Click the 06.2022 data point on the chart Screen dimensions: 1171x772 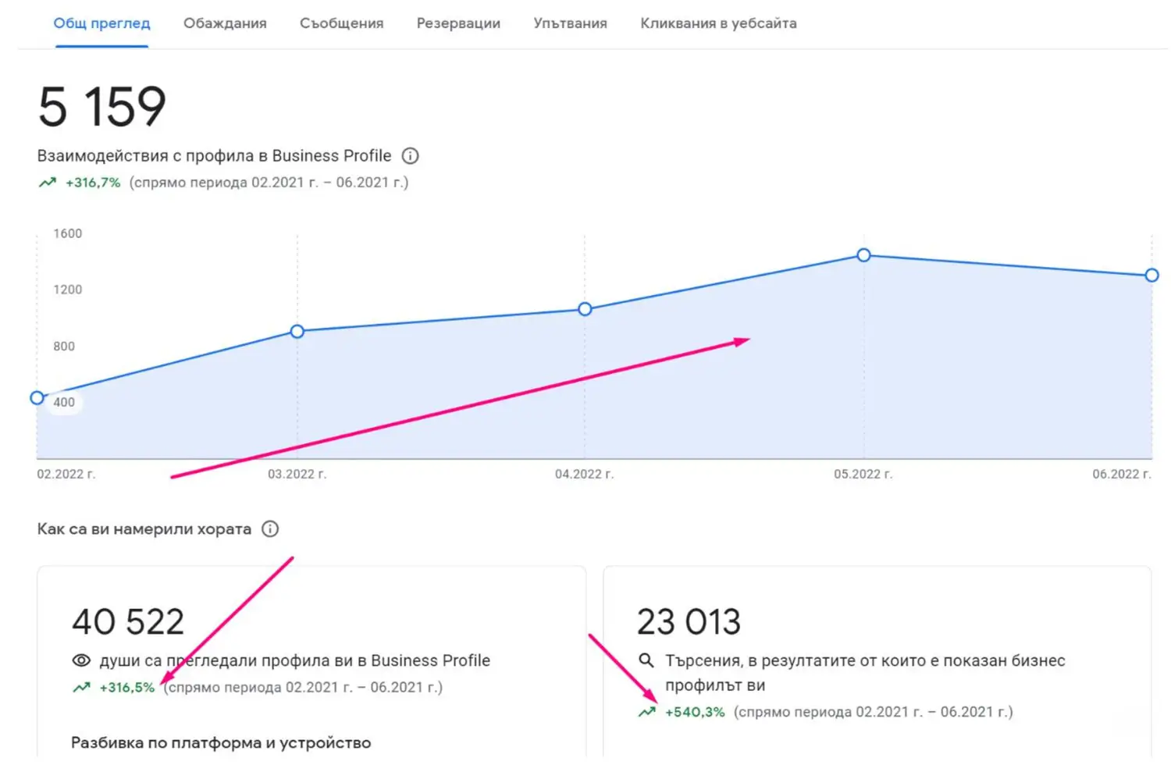[x=1152, y=275]
